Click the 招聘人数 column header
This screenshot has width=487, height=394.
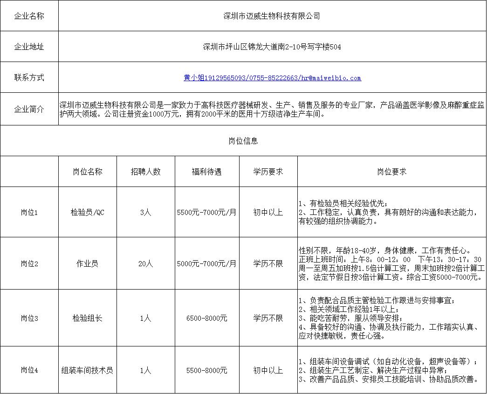146,172
